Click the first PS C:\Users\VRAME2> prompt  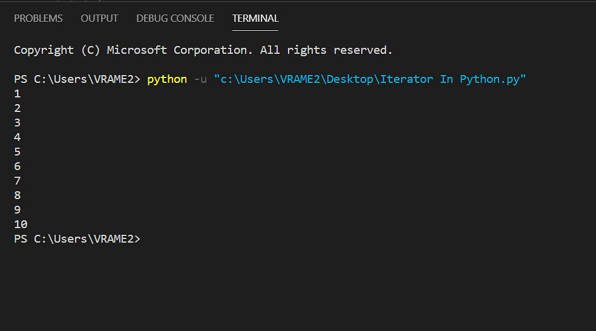(77, 79)
